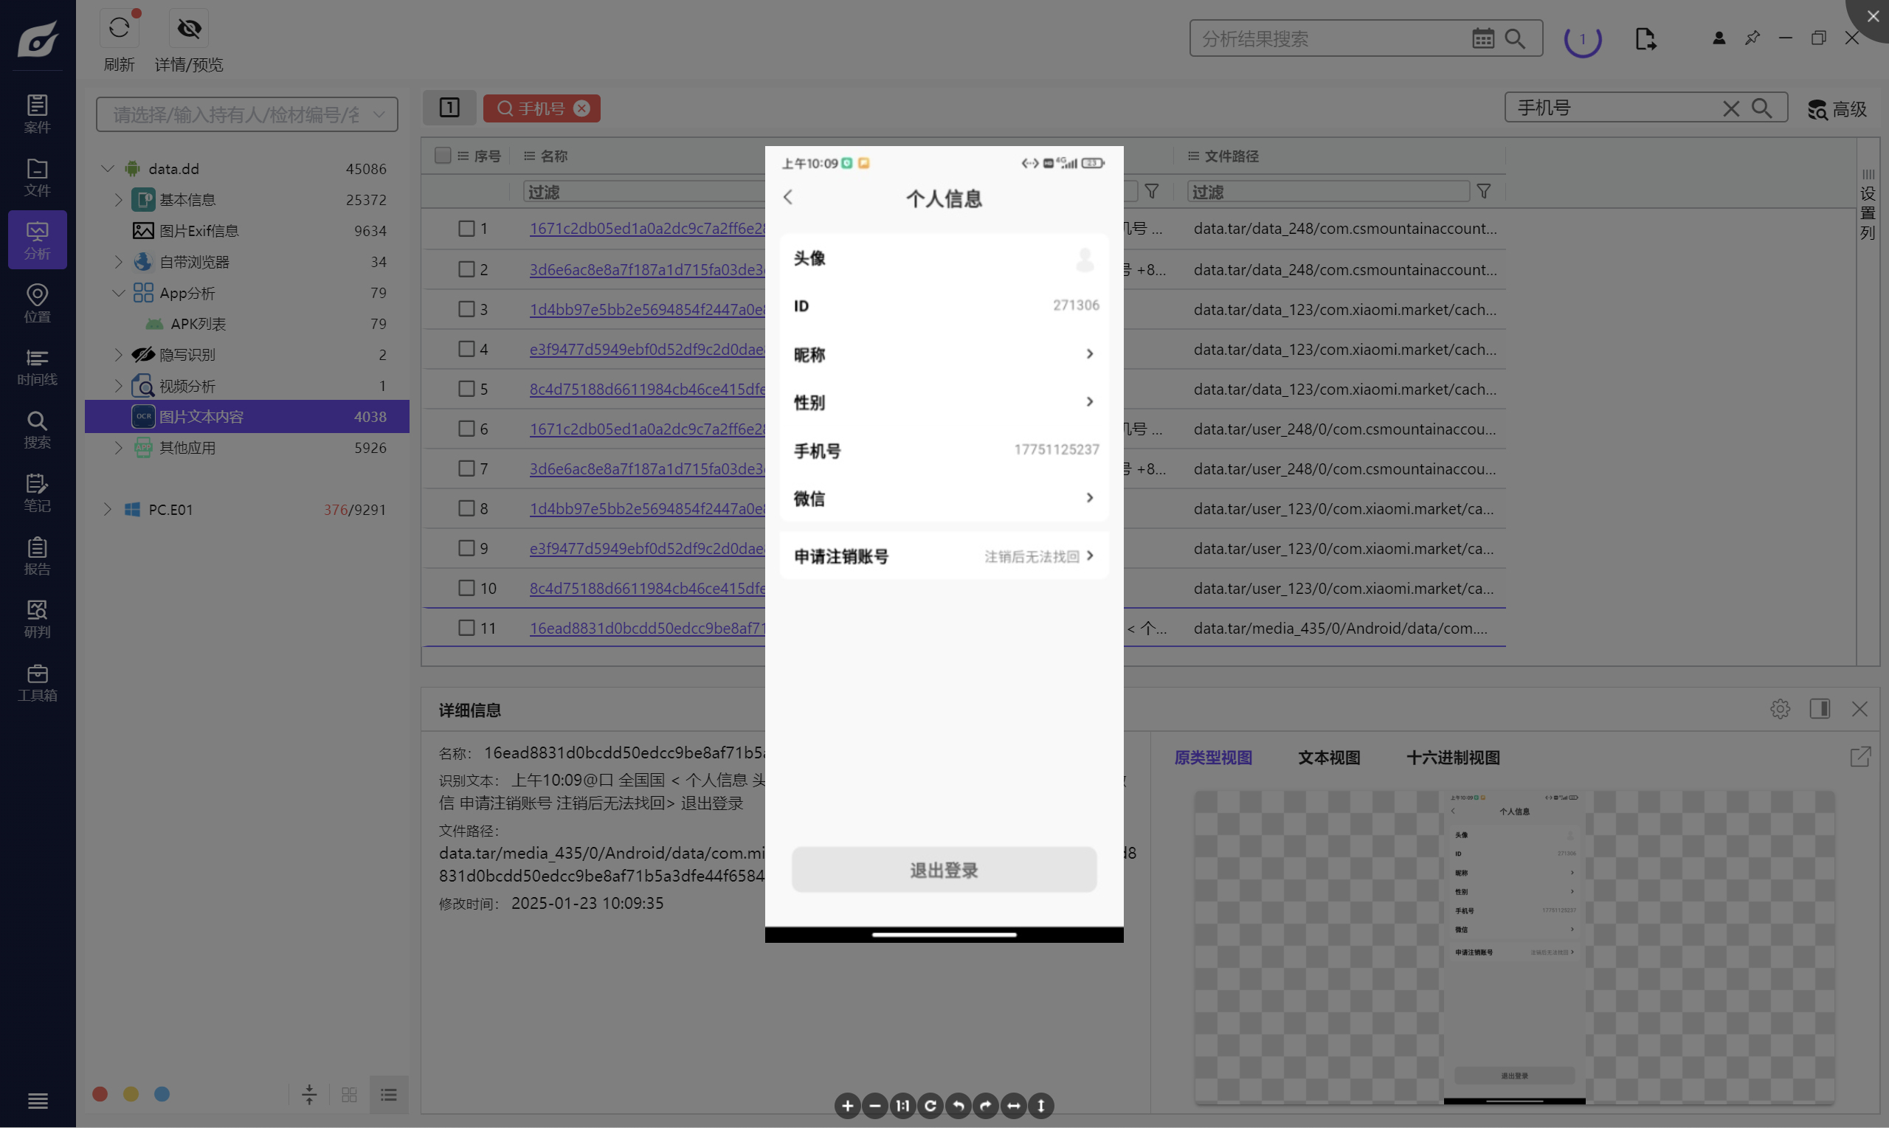1889x1128 pixels.
Task: Close the image preview overlay
Action: 1872,16
